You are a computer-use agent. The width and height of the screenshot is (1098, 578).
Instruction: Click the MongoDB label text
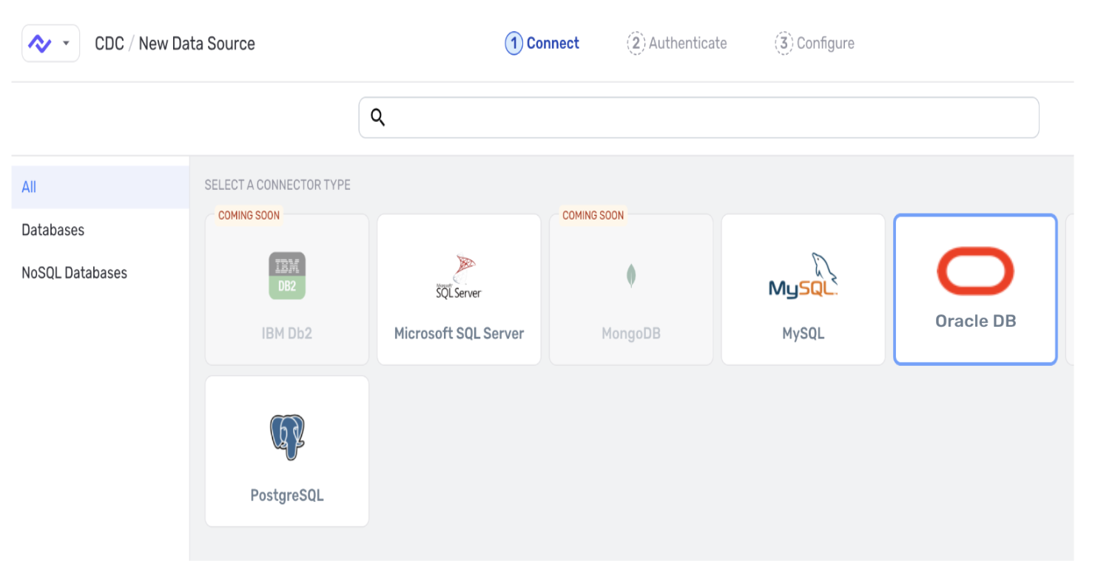click(x=631, y=333)
